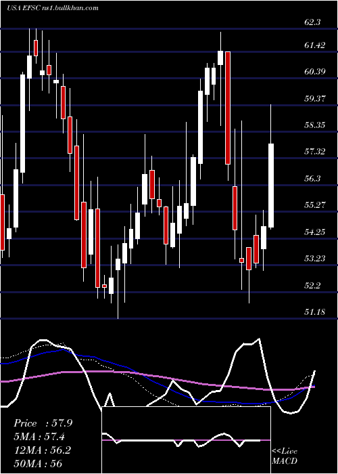Select the 61.42 price axis label
This screenshot has width=338, height=474.
click(x=315, y=45)
